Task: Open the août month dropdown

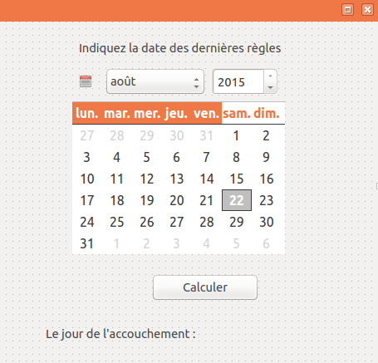Action: click(155, 81)
